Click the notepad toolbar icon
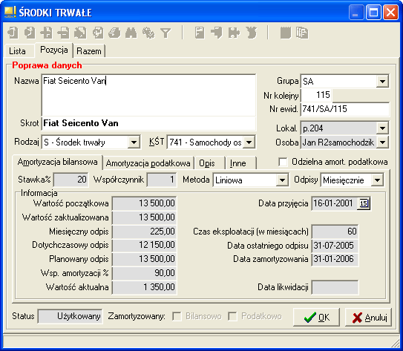403x351 pixels. pyautogui.click(x=285, y=33)
